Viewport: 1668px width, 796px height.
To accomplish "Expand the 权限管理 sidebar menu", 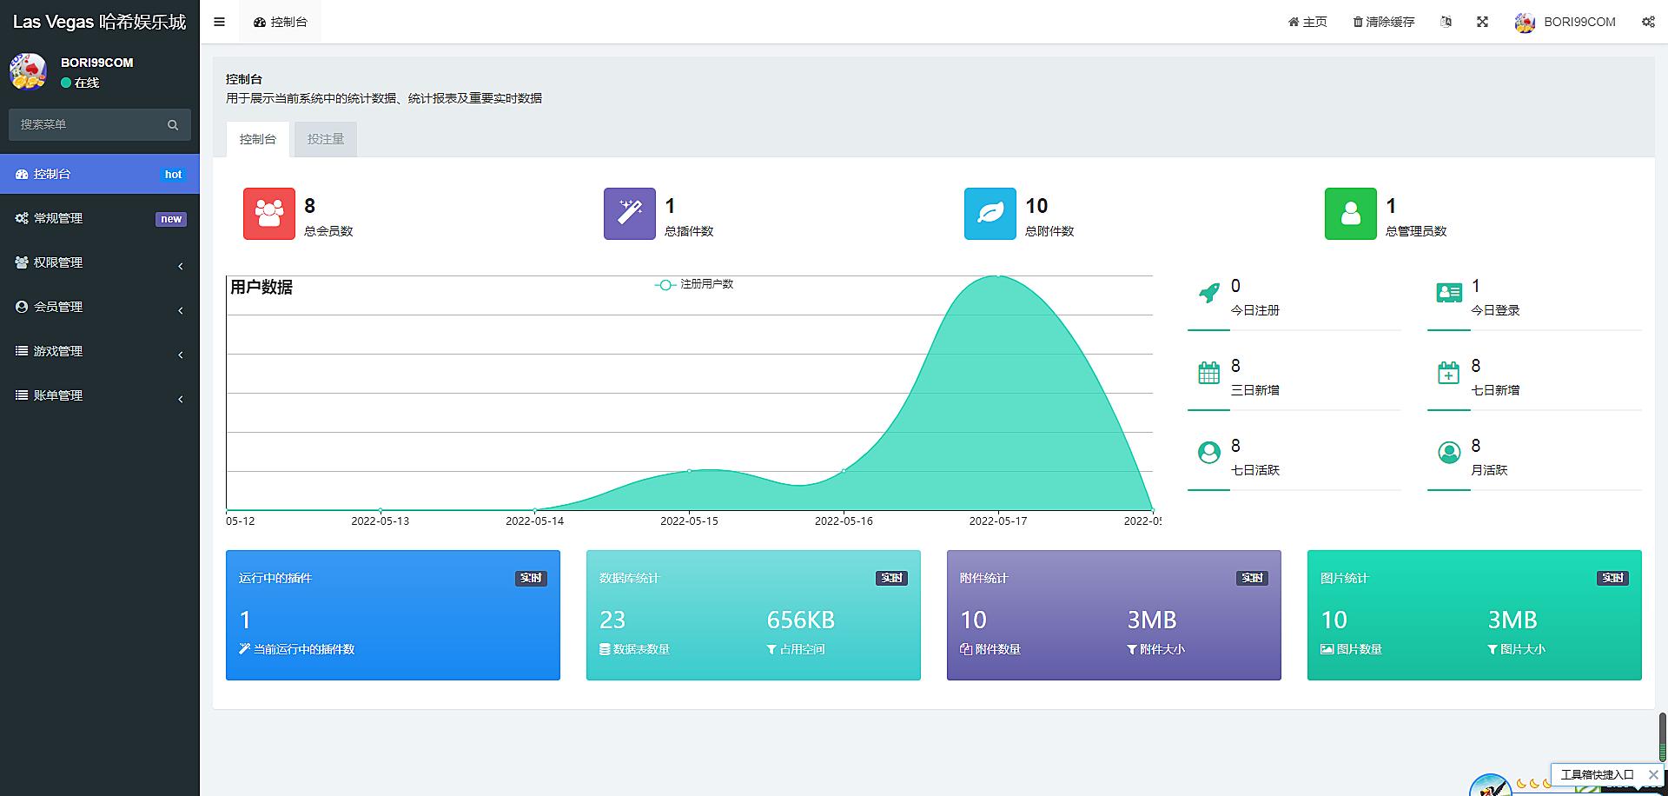I will click(99, 262).
